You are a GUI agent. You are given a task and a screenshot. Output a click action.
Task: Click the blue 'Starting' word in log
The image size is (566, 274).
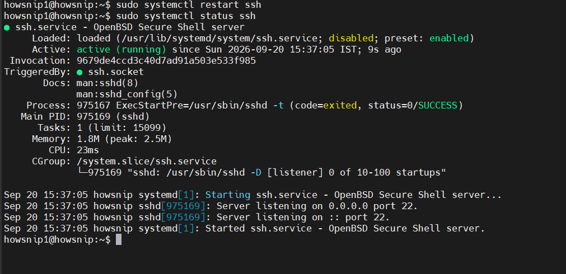pos(228,195)
